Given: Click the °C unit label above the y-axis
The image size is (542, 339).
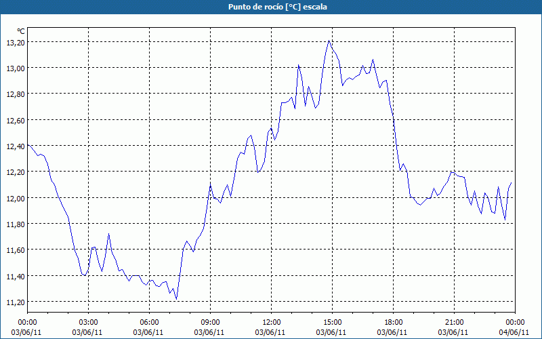Looking at the screenshot, I should coord(21,31).
